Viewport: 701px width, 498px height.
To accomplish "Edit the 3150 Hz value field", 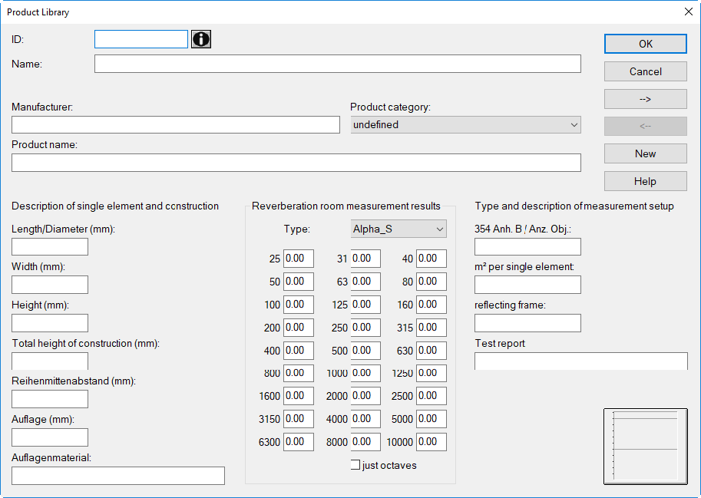I will click(x=298, y=419).
